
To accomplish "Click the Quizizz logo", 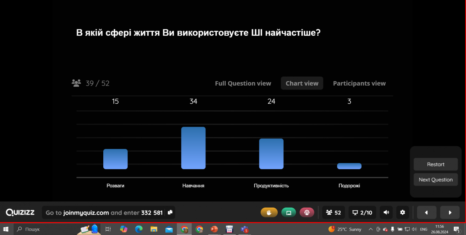I will click(x=20, y=213).
